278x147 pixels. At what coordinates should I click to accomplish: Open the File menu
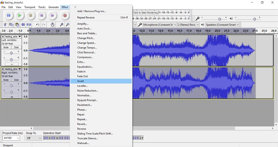click(4, 7)
